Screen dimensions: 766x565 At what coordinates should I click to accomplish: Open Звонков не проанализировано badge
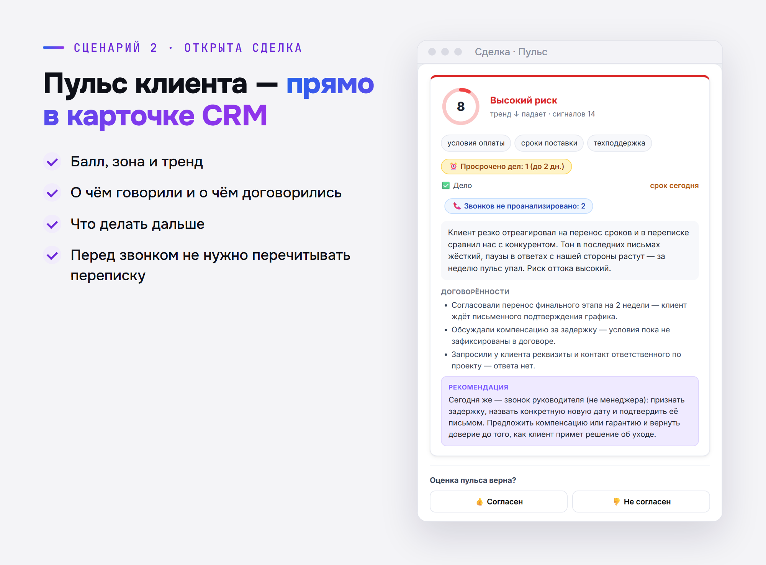[x=519, y=206]
